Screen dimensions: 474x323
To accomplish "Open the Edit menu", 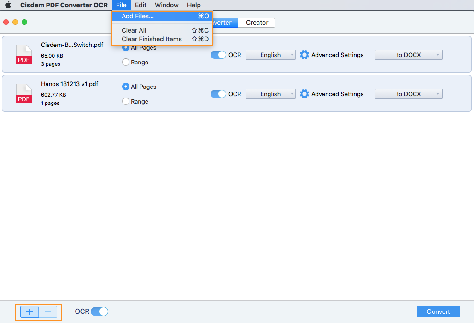I will 140,5.
